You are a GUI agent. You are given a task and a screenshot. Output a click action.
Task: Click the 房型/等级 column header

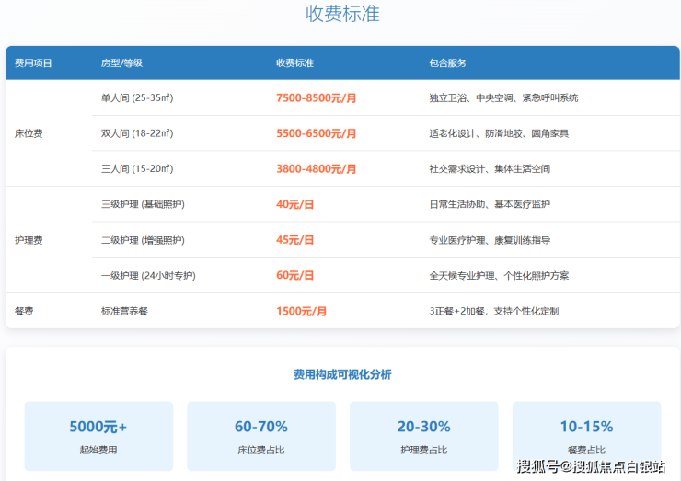121,63
